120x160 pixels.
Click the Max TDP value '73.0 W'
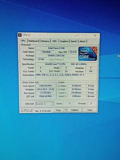click(73, 52)
